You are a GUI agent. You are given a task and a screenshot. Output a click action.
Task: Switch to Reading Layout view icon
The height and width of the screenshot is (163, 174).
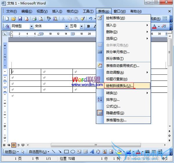pyautogui.click(x=23, y=145)
